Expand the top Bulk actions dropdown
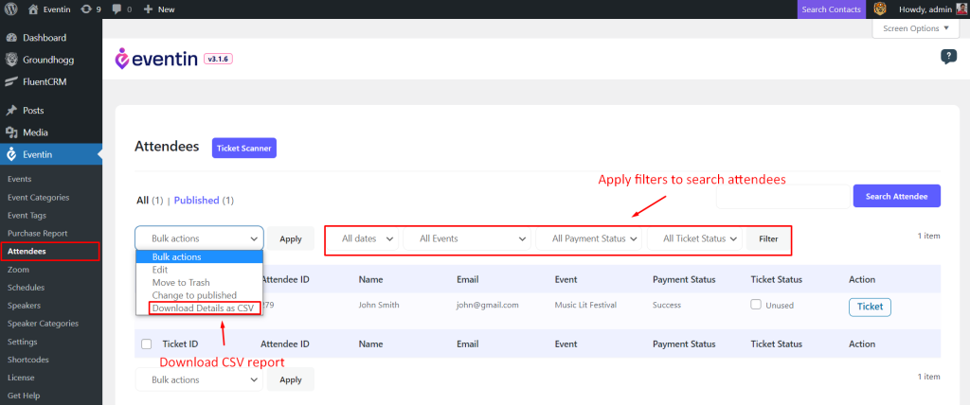This screenshot has height=405, width=970. click(x=199, y=238)
